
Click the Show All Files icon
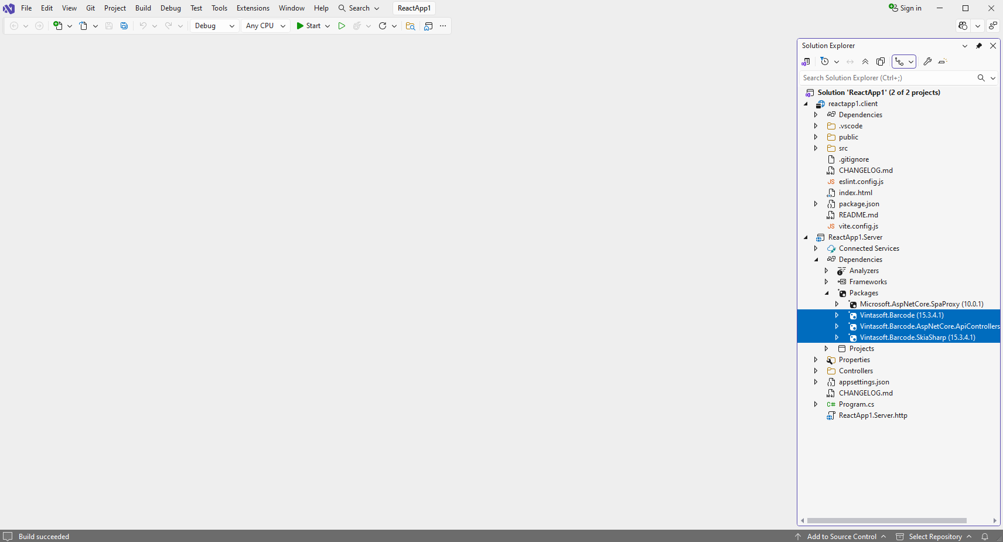[x=881, y=62]
